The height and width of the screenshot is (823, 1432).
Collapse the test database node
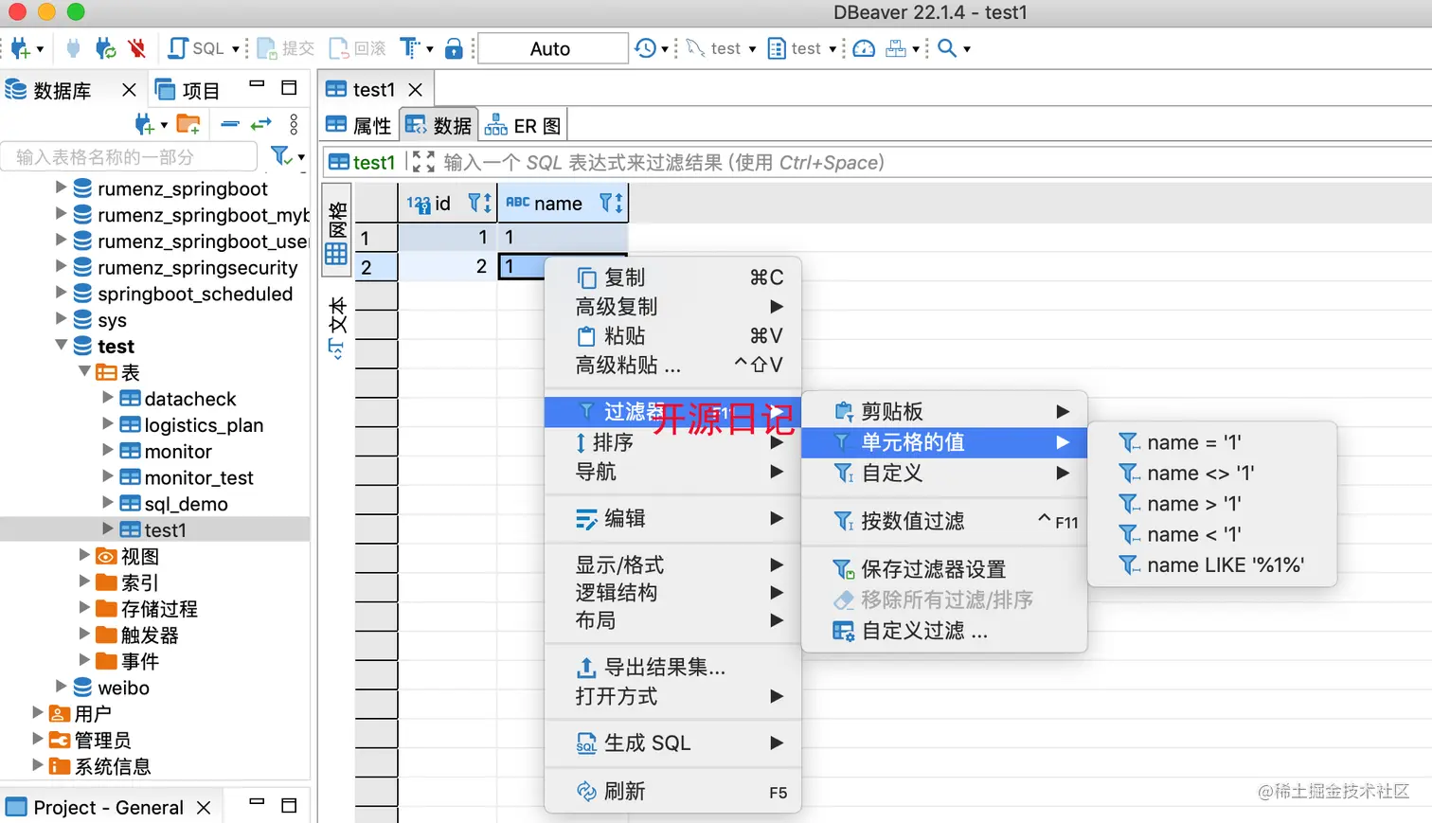pyautogui.click(x=62, y=346)
